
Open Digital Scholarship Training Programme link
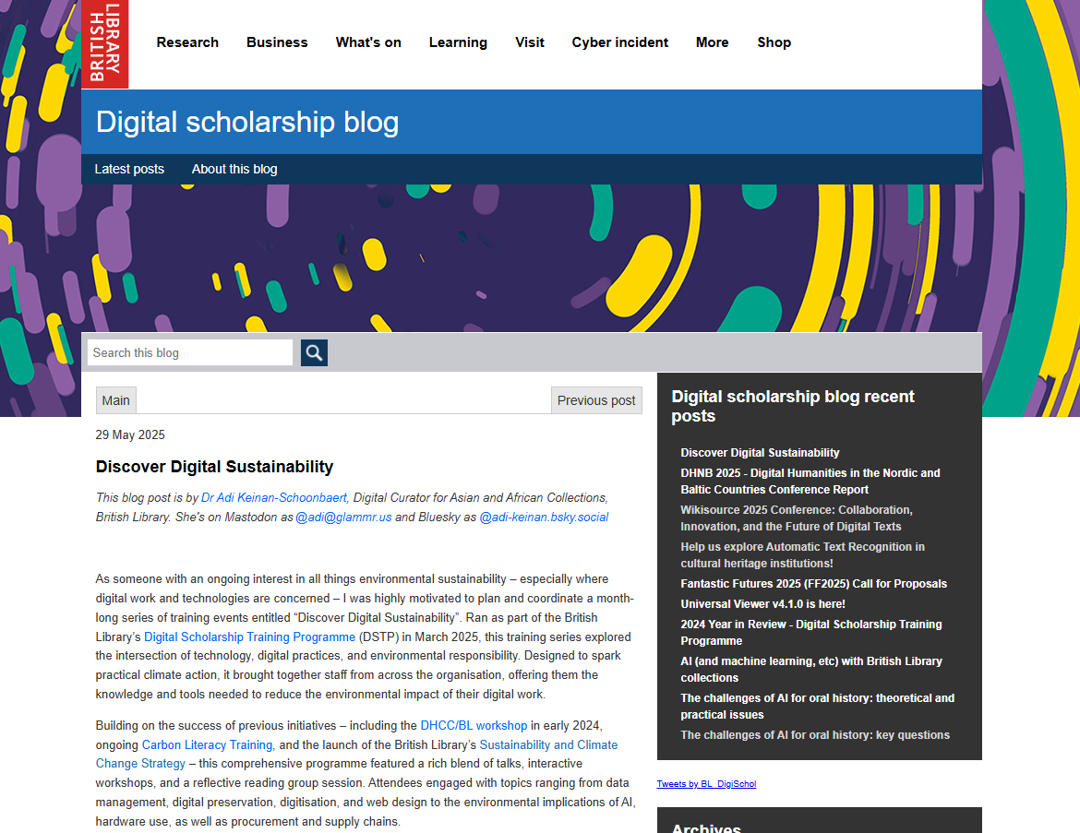249,637
